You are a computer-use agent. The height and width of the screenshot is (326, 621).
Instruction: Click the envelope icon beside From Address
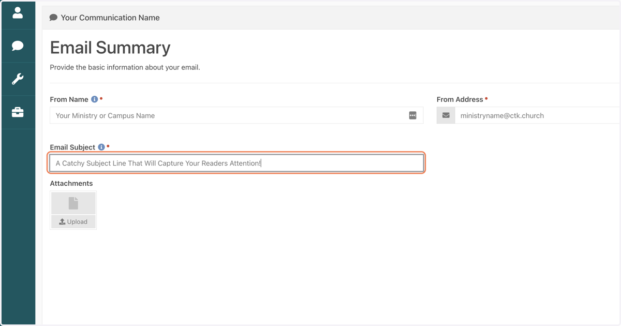tap(446, 115)
